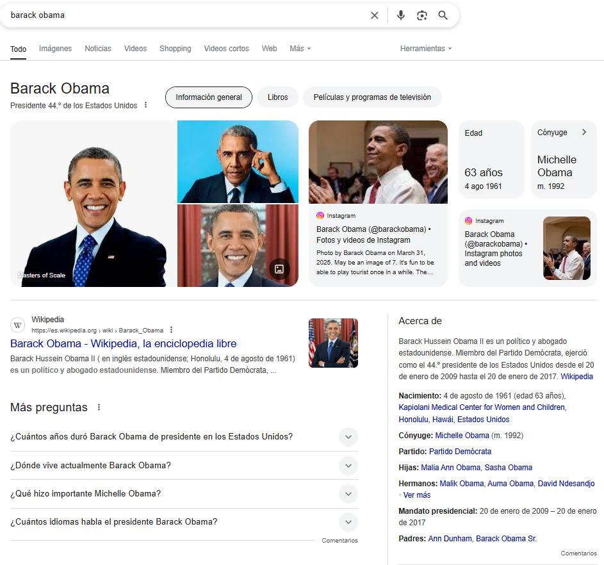Click three-dot menu next to Presidente 44.° subtitle
The image size is (604, 565).
(x=145, y=105)
